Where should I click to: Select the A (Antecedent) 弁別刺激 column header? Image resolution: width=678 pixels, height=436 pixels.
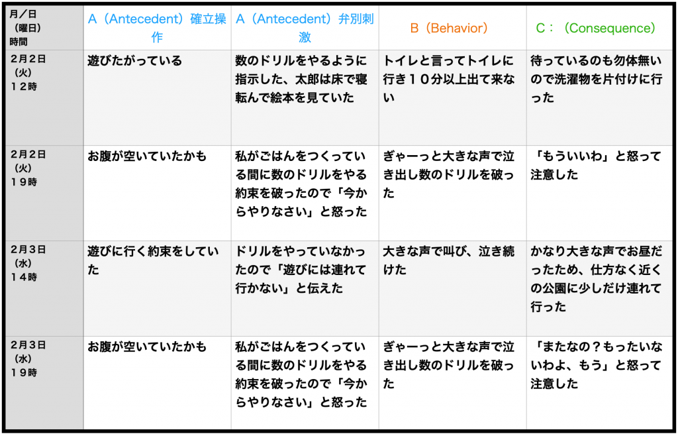305,27
